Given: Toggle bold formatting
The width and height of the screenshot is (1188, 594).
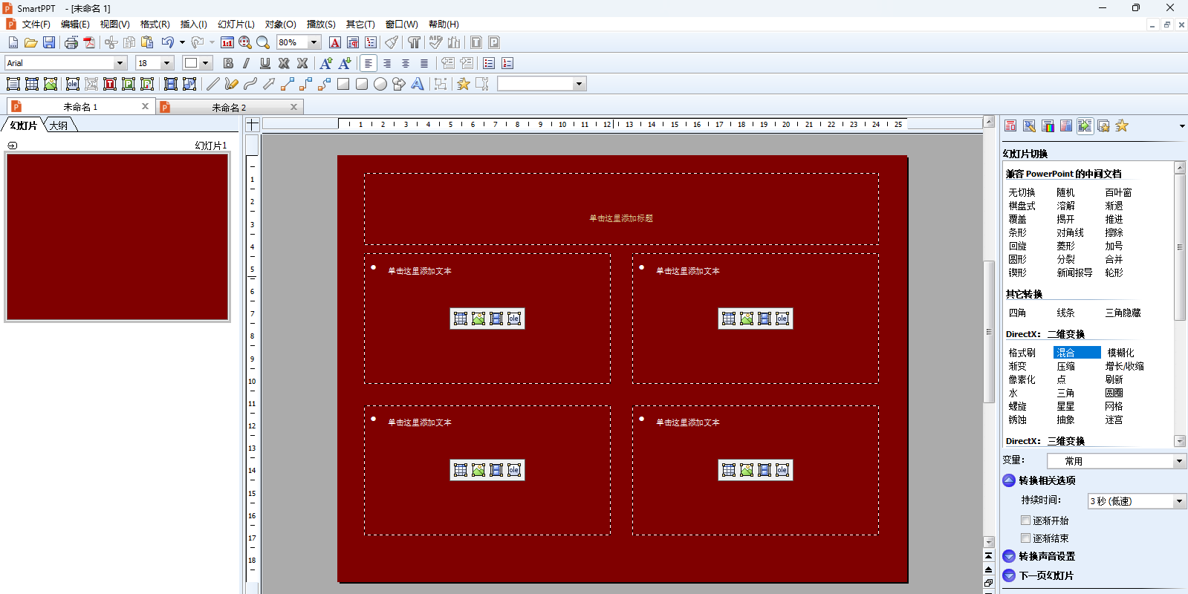Looking at the screenshot, I should coord(228,63).
